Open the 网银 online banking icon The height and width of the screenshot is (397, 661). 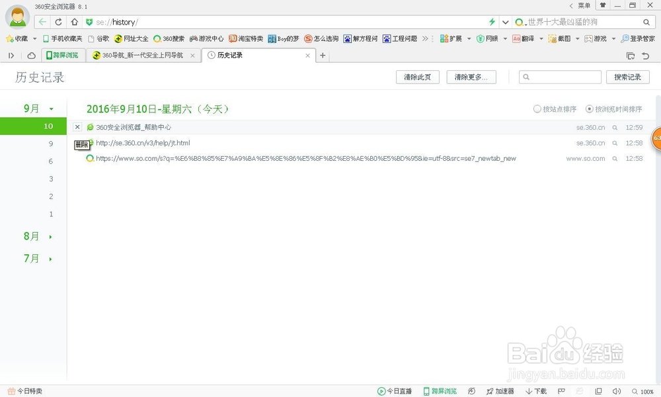[491, 38]
